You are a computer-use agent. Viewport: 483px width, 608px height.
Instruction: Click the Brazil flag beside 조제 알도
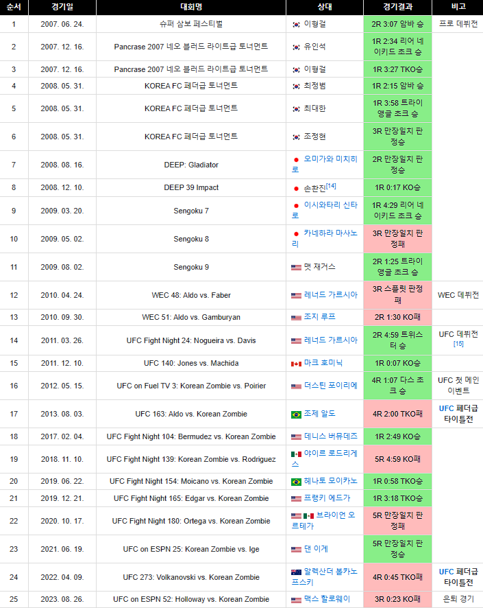296,415
